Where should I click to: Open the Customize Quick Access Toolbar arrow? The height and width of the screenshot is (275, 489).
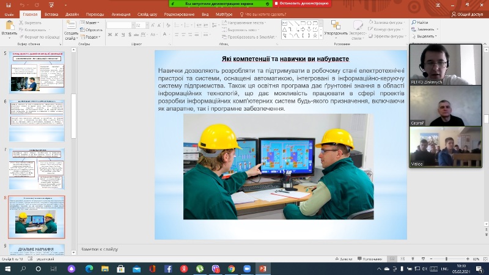pos(65,5)
